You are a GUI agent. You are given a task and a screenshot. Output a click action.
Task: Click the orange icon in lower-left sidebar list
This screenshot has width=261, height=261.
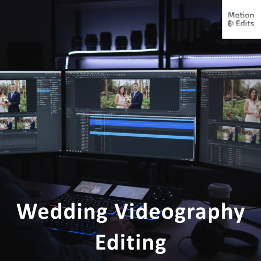[x=67, y=113]
